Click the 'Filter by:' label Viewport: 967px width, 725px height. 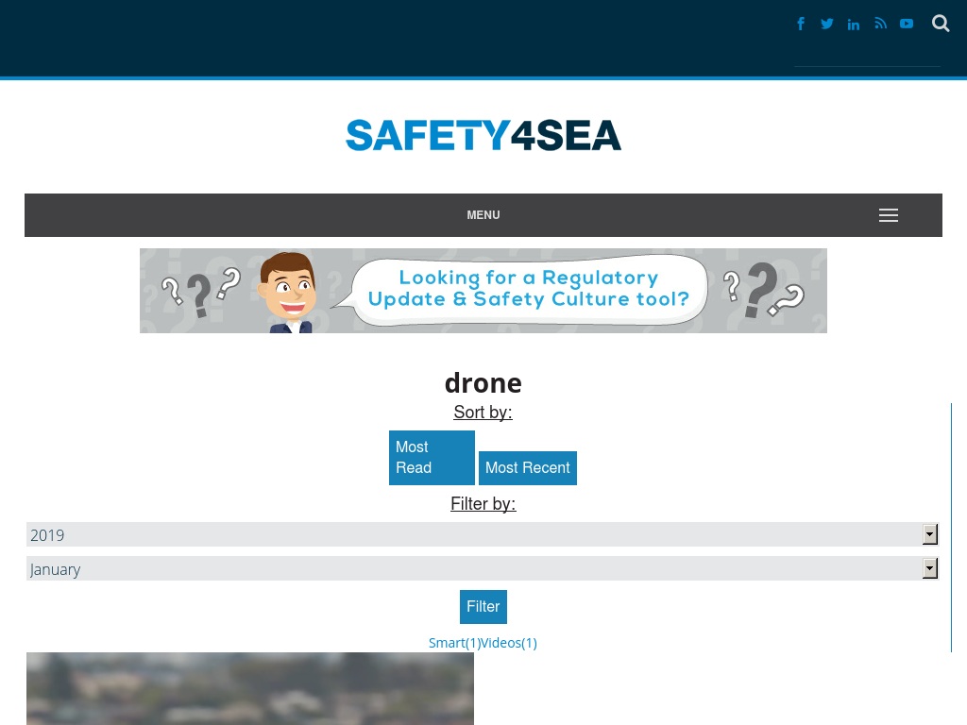(x=483, y=504)
